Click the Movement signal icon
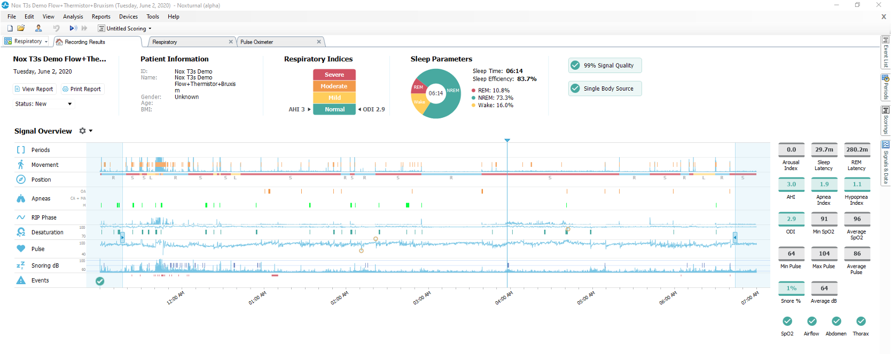891x354 pixels. [21, 165]
